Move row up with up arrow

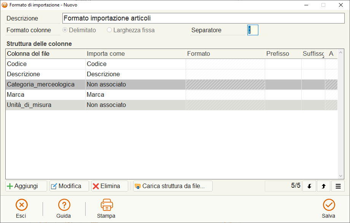(323, 186)
